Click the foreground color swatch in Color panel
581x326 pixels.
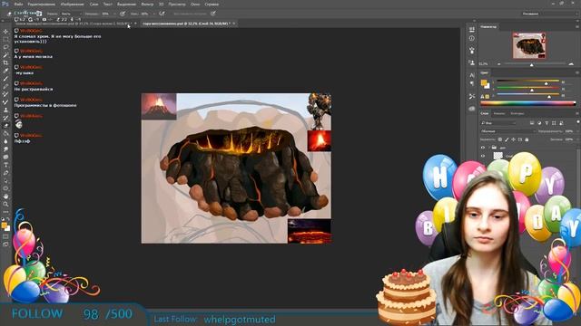[x=484, y=82]
